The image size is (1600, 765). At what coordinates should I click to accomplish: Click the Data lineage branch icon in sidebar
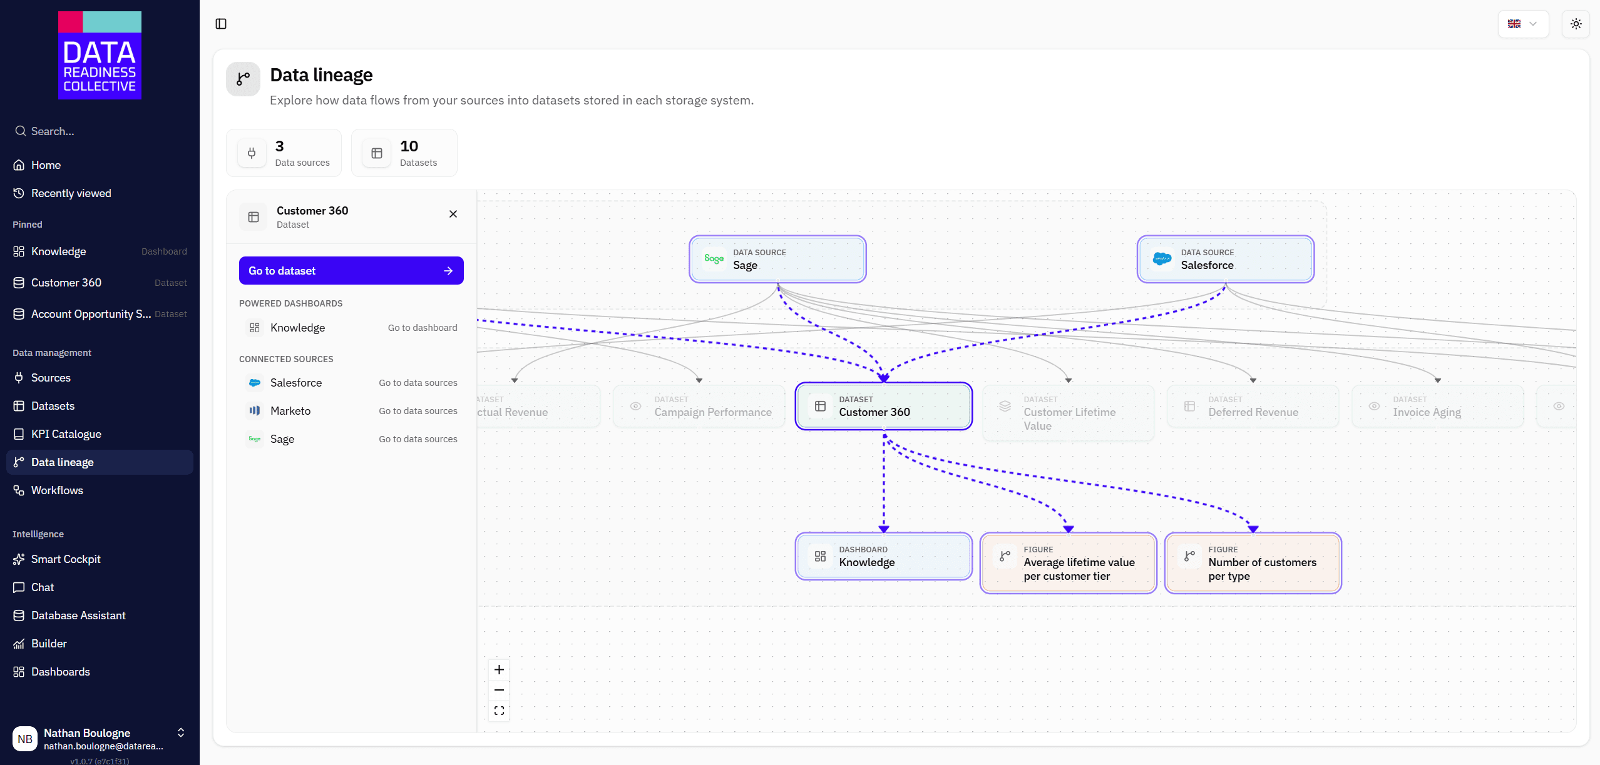19,462
